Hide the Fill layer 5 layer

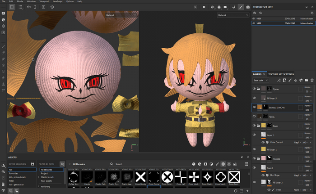pos(254,98)
